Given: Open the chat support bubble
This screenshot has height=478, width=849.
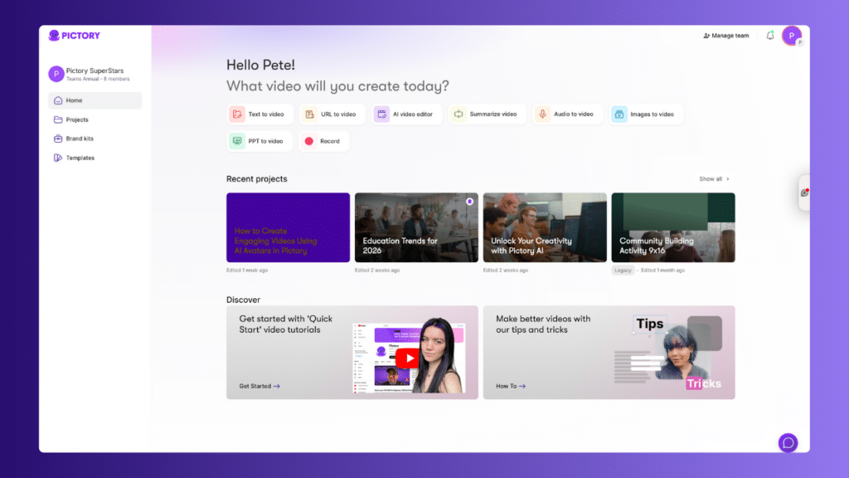Looking at the screenshot, I should click(788, 442).
